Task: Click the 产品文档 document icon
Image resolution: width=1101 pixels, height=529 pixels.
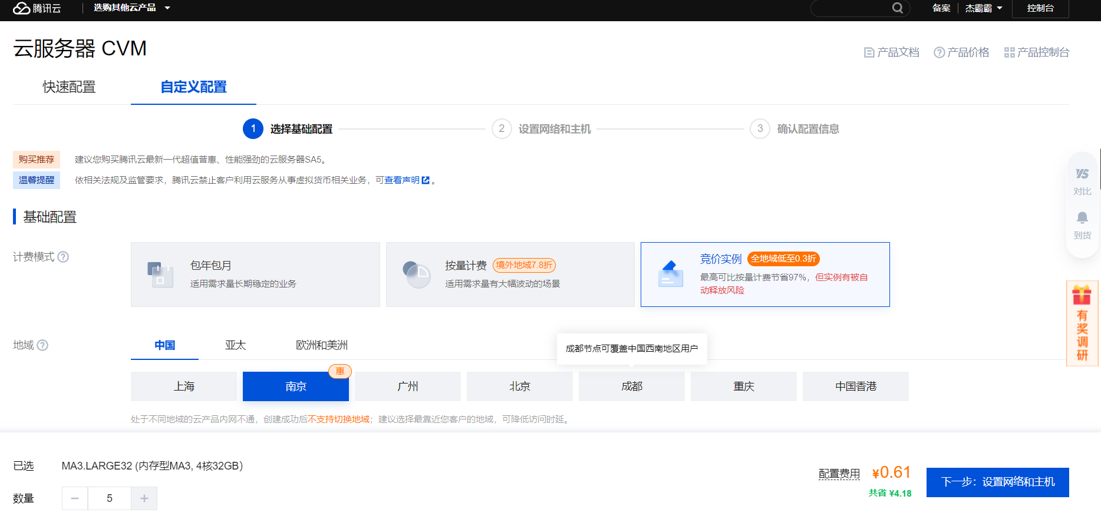Action: (869, 52)
